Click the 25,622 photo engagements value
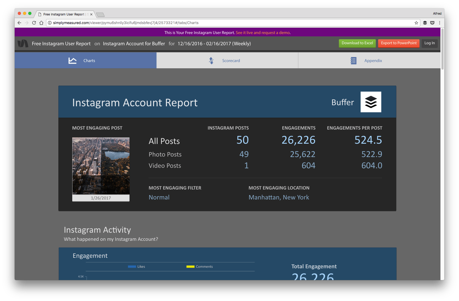This screenshot has width=459, height=301. tap(303, 154)
